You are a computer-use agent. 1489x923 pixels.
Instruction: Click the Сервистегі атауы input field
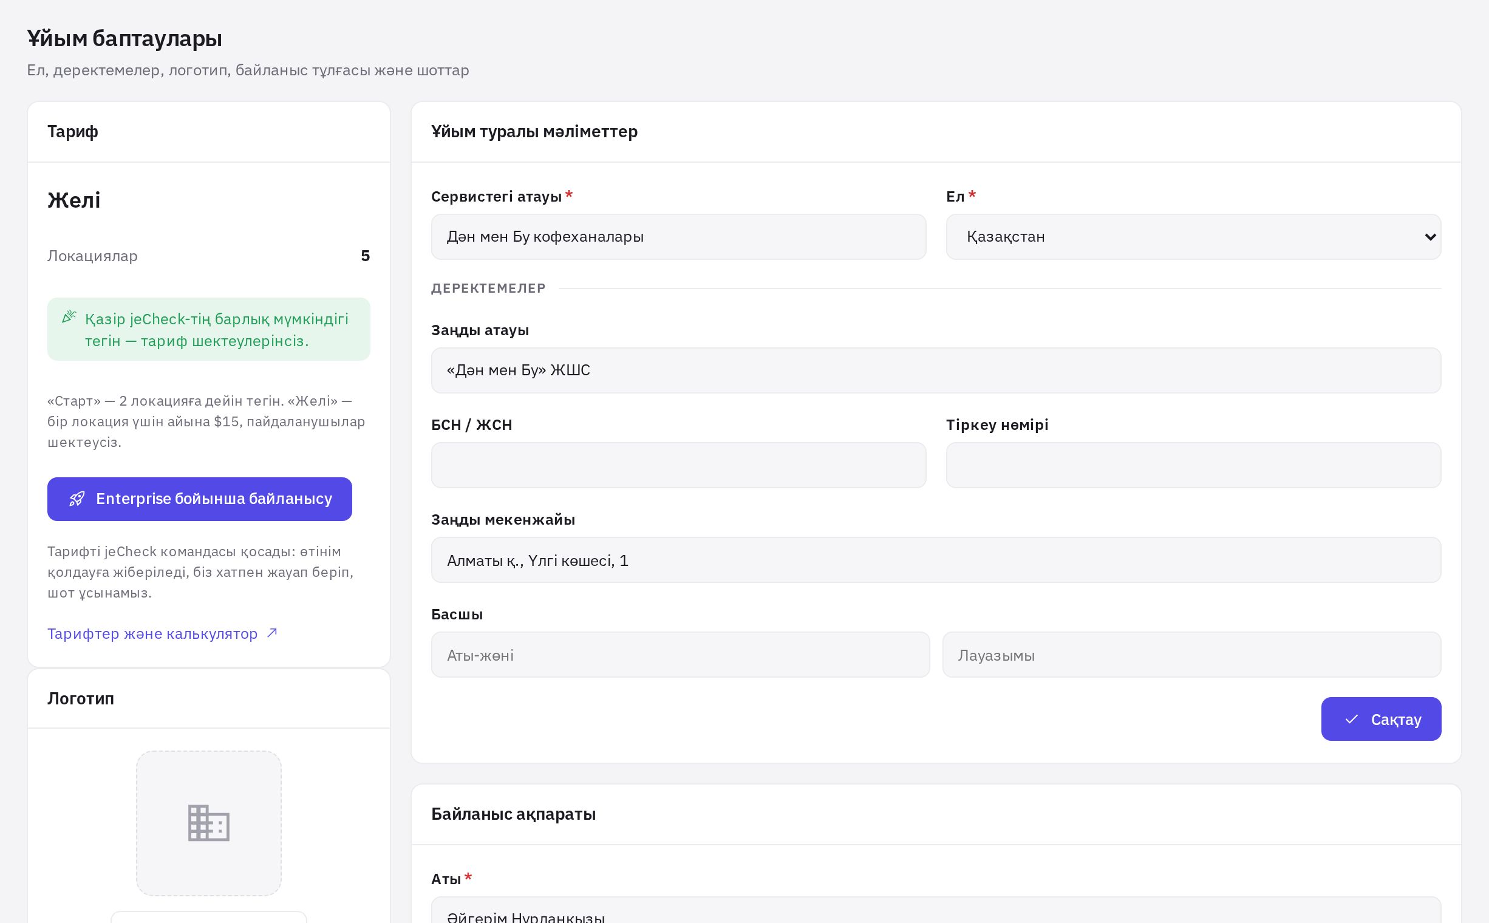pyautogui.click(x=678, y=237)
